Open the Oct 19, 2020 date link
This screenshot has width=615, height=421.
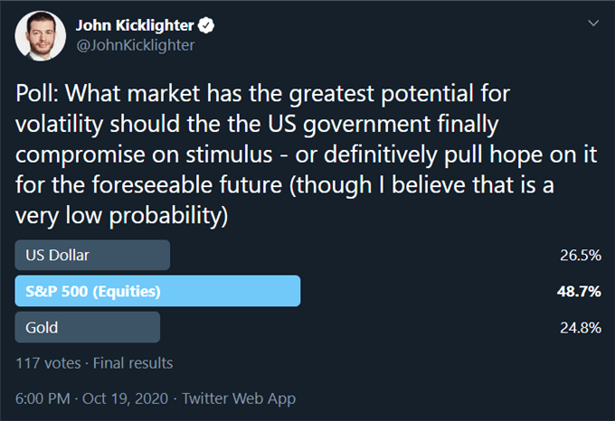125,398
